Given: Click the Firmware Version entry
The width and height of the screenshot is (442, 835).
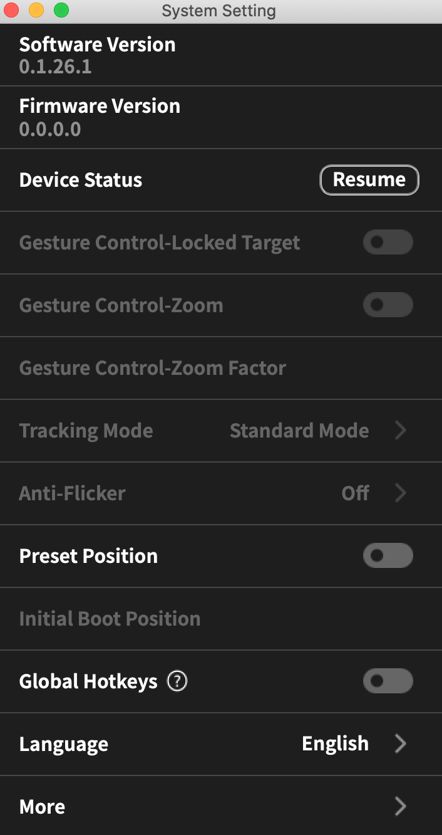Looking at the screenshot, I should (100, 117).
